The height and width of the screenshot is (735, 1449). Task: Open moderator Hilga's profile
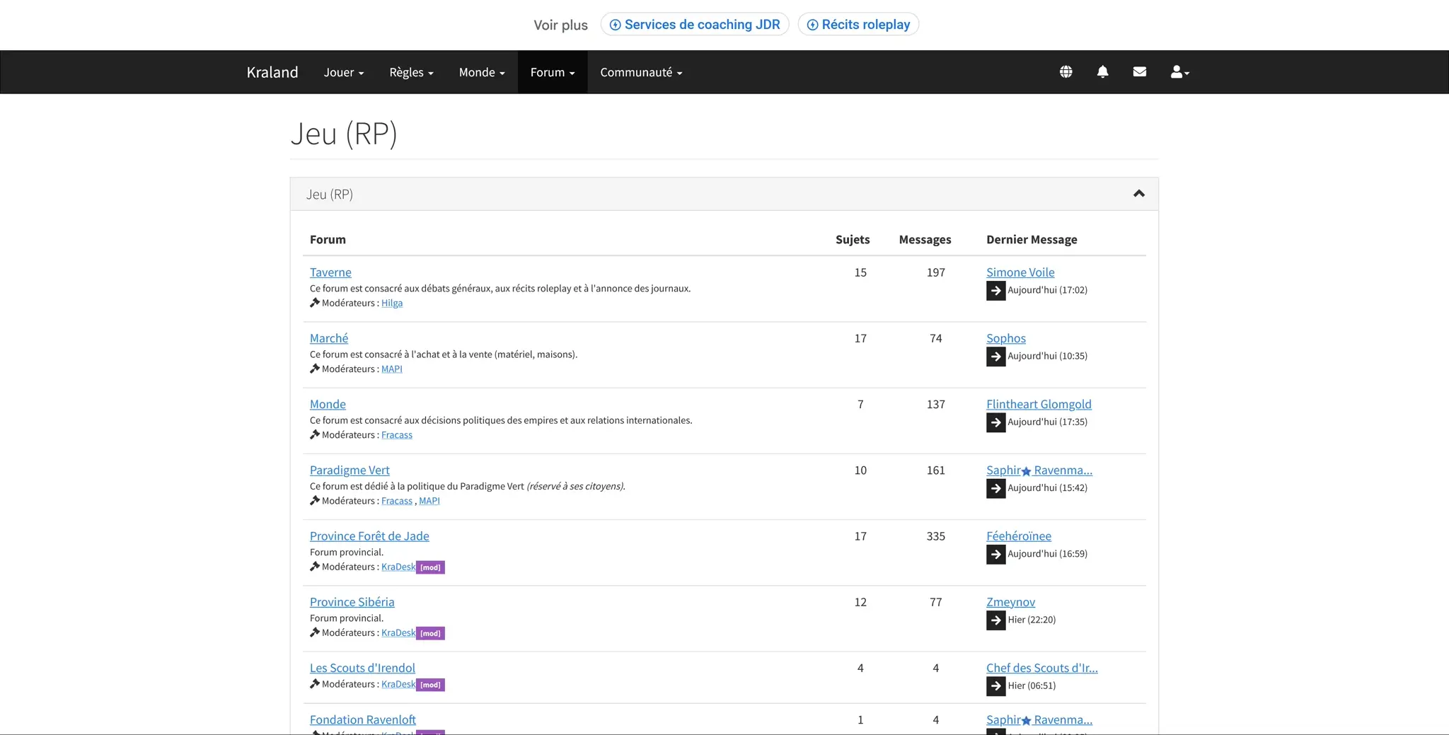point(392,303)
